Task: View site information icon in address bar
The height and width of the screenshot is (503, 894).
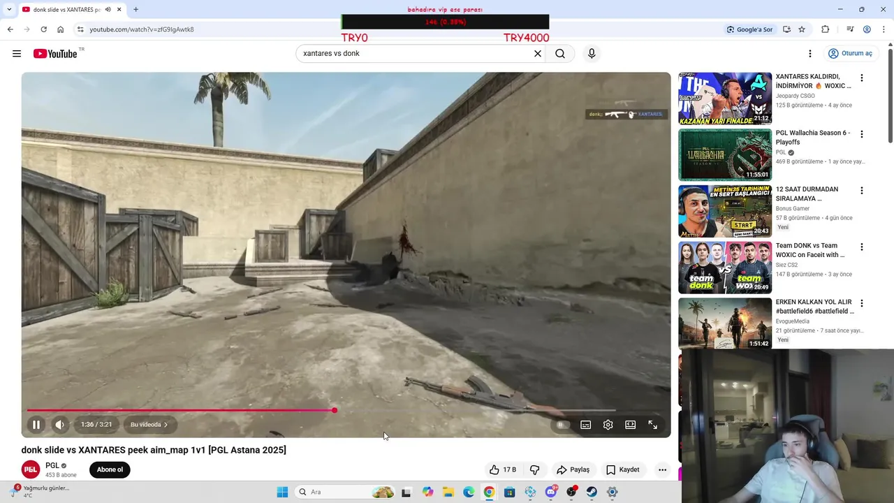Action: coord(80,29)
